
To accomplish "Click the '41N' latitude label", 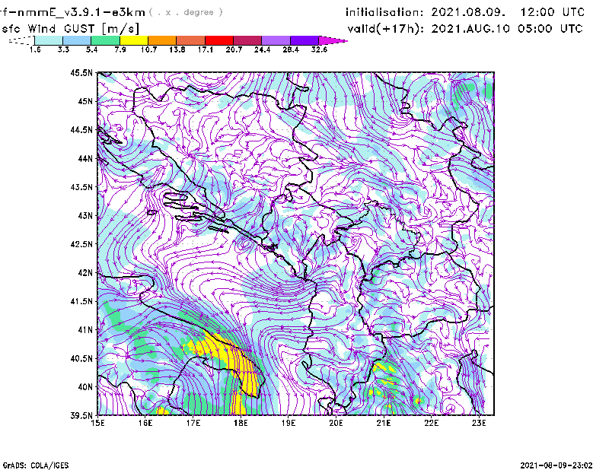I will click(x=85, y=329).
